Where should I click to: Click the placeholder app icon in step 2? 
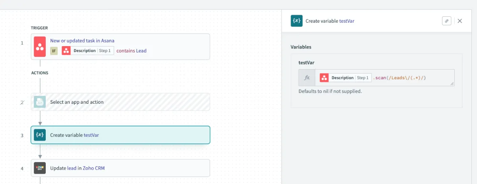tap(40, 102)
